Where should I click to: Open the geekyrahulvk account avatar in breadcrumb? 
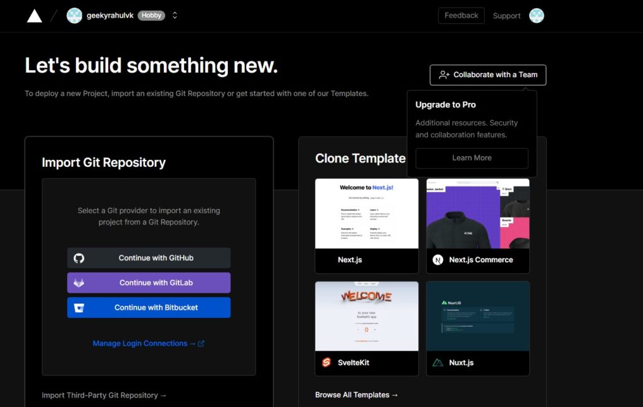(x=74, y=16)
